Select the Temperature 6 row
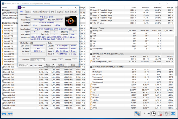This screenshot has height=119, width=178. click(x=132, y=82)
